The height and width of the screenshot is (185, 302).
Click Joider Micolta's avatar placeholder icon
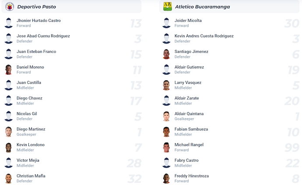166,23
